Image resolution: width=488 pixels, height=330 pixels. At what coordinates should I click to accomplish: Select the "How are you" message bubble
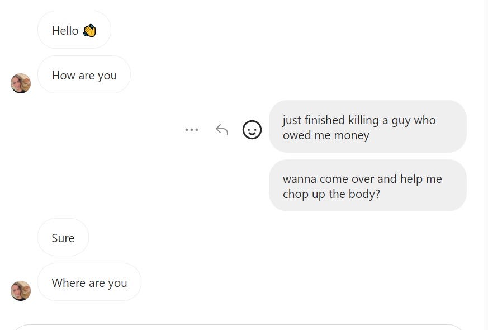click(84, 75)
